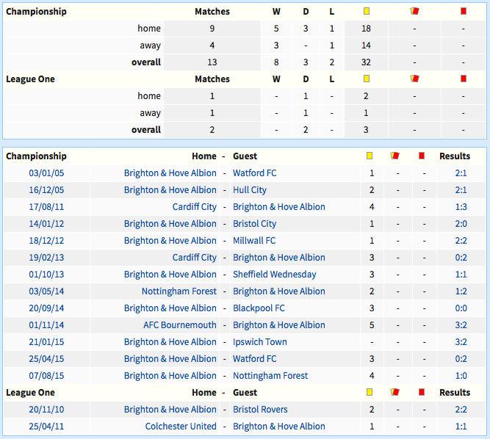Image resolution: width=490 pixels, height=439 pixels.
Task: Open the 25/04/11 League One match date
Action: (x=46, y=426)
